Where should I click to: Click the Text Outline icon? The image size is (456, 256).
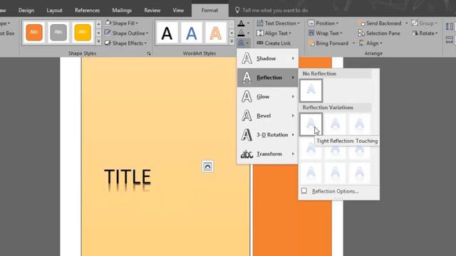[x=241, y=33]
